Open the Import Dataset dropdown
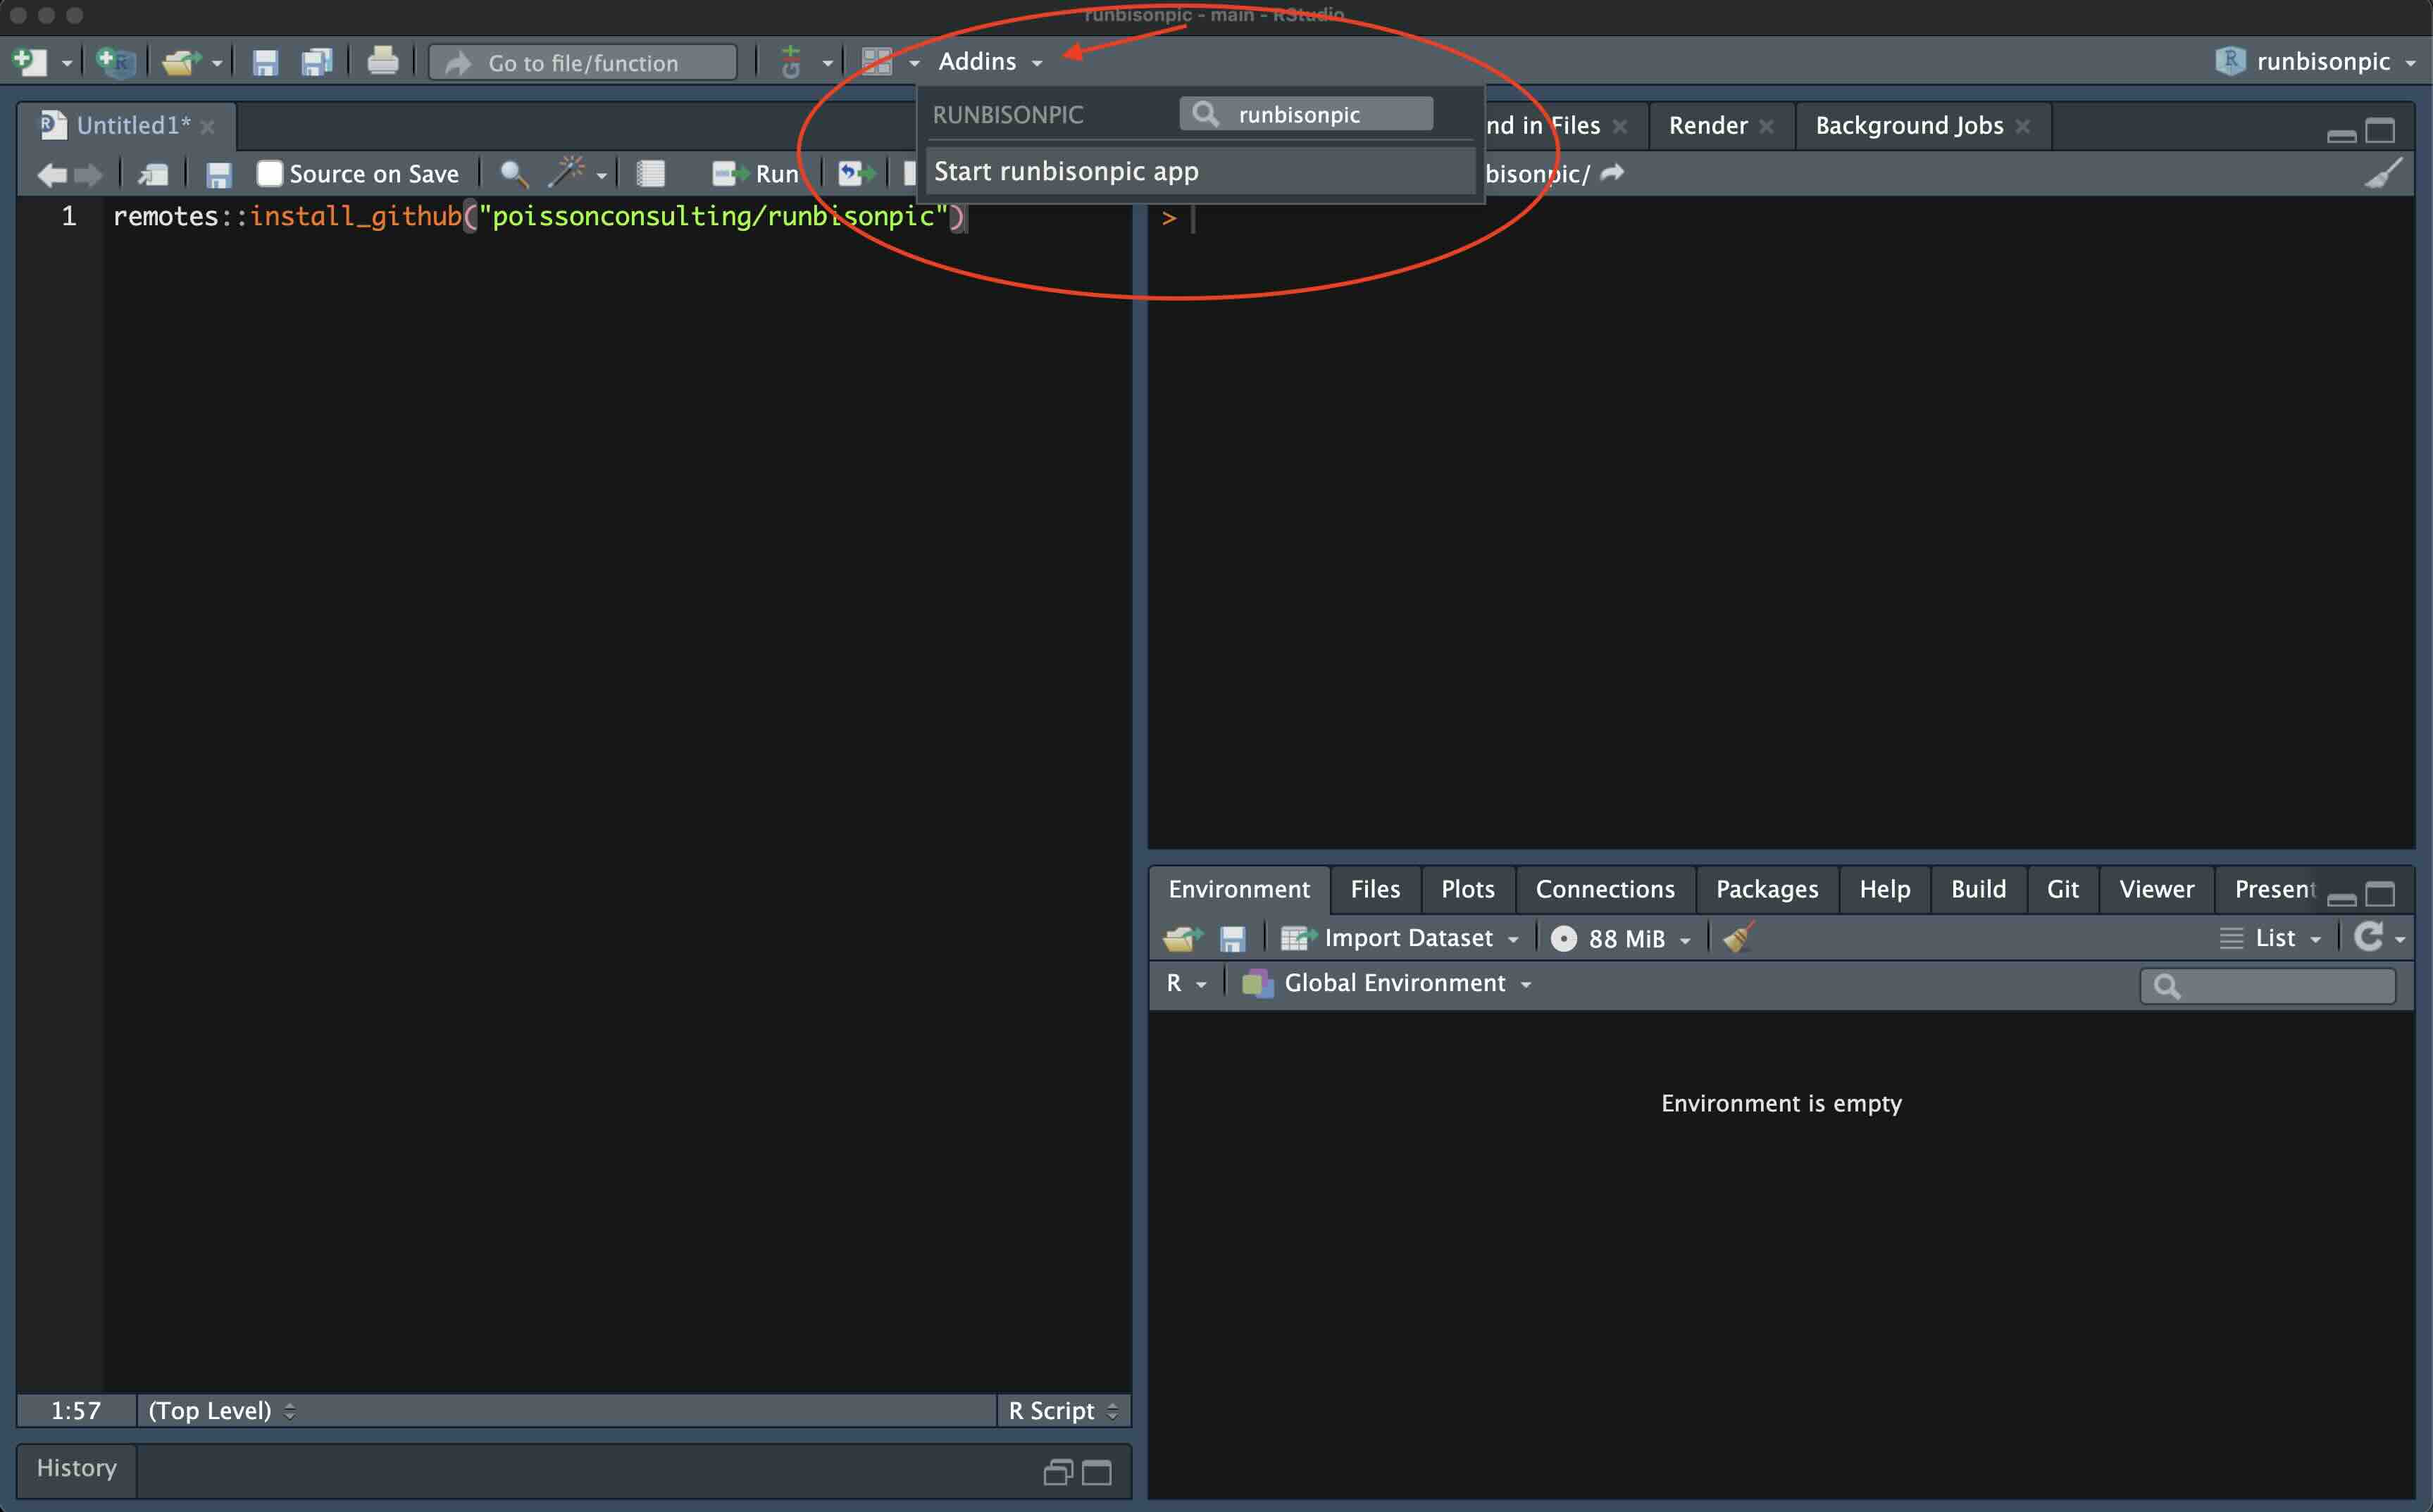Screen dimensions: 2433x1512 point(1400,938)
